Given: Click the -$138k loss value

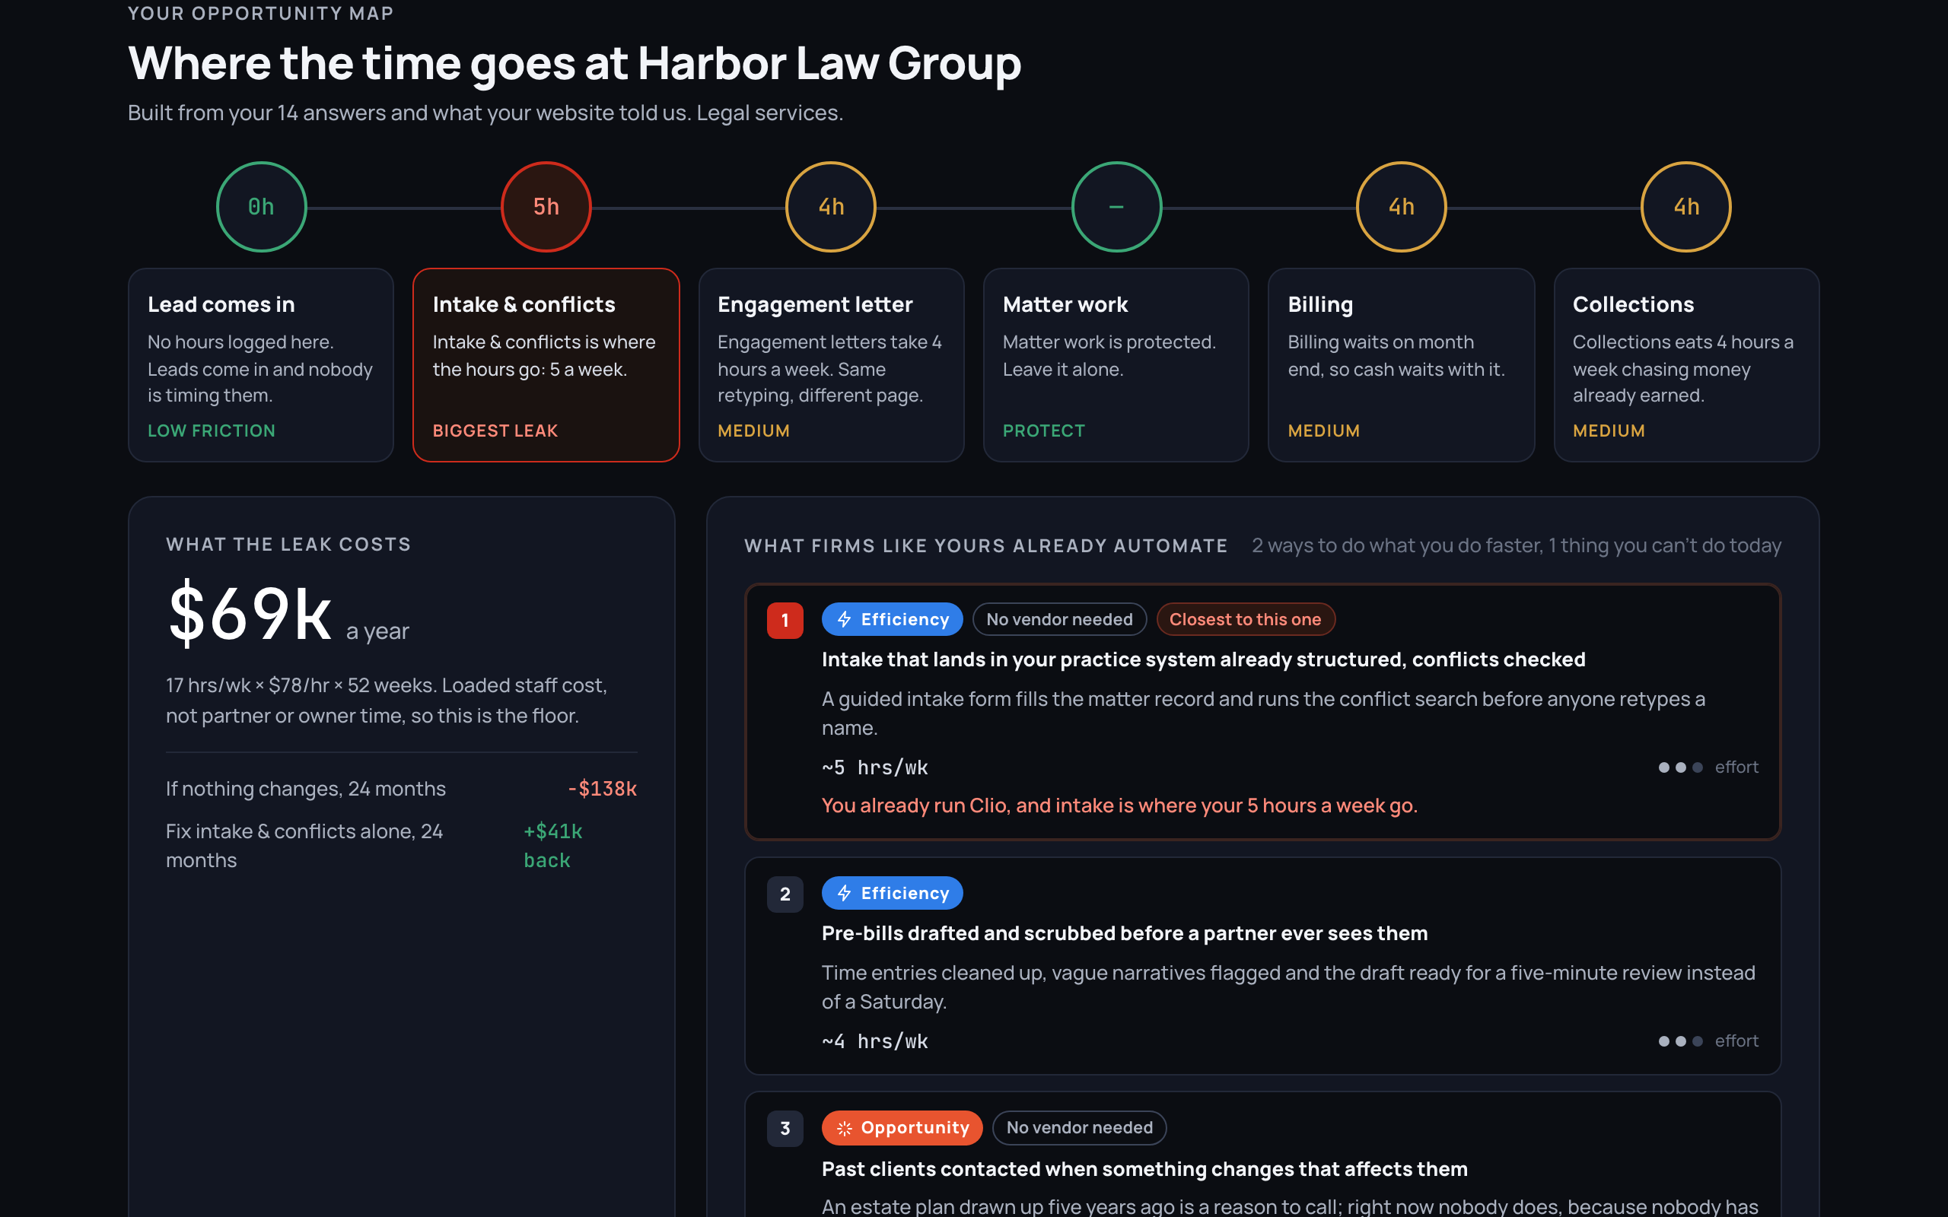Looking at the screenshot, I should (x=601, y=788).
